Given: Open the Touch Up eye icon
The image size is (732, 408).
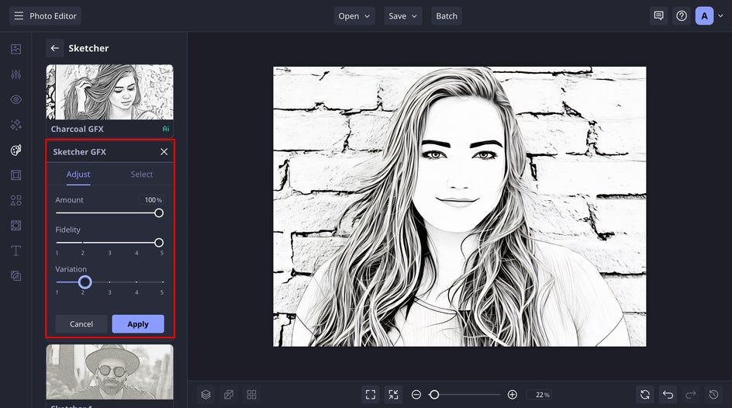Looking at the screenshot, I should tap(16, 99).
